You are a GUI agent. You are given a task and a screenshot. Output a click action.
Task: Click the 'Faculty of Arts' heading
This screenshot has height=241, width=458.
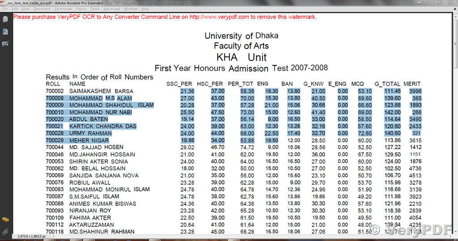241,46
